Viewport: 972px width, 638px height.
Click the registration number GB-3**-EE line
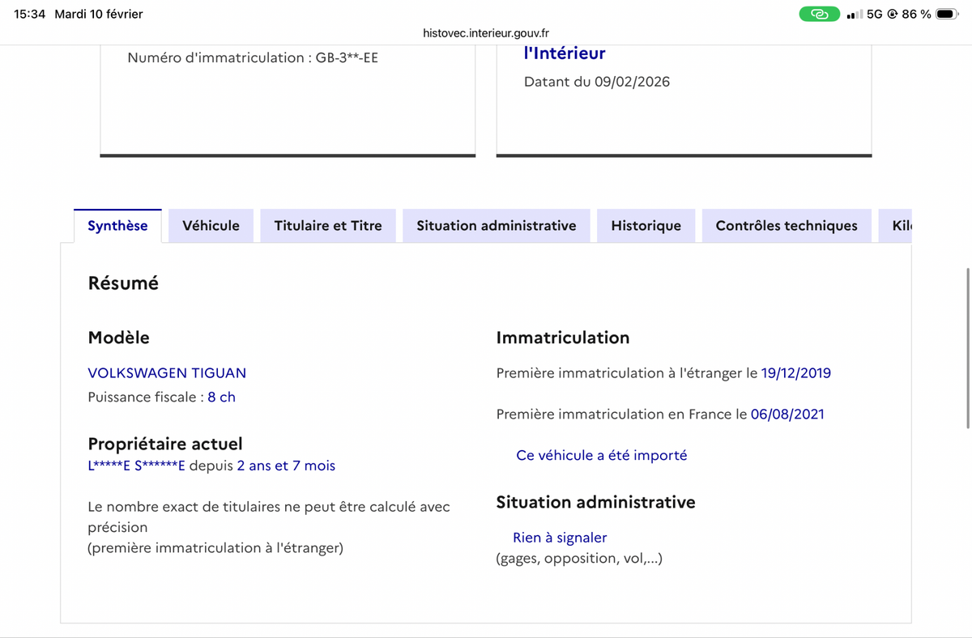point(253,58)
